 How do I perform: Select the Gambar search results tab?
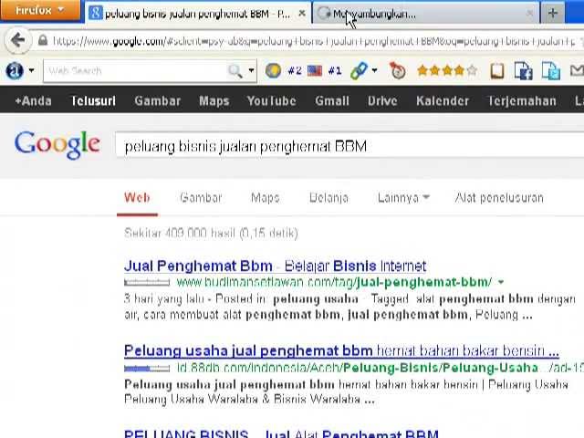(201, 197)
